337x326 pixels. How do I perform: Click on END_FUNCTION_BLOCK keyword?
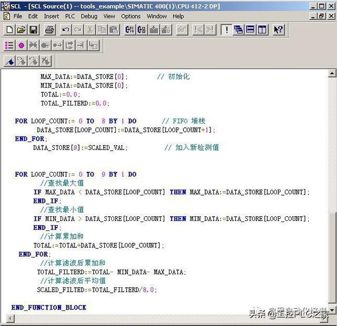click(x=49, y=308)
